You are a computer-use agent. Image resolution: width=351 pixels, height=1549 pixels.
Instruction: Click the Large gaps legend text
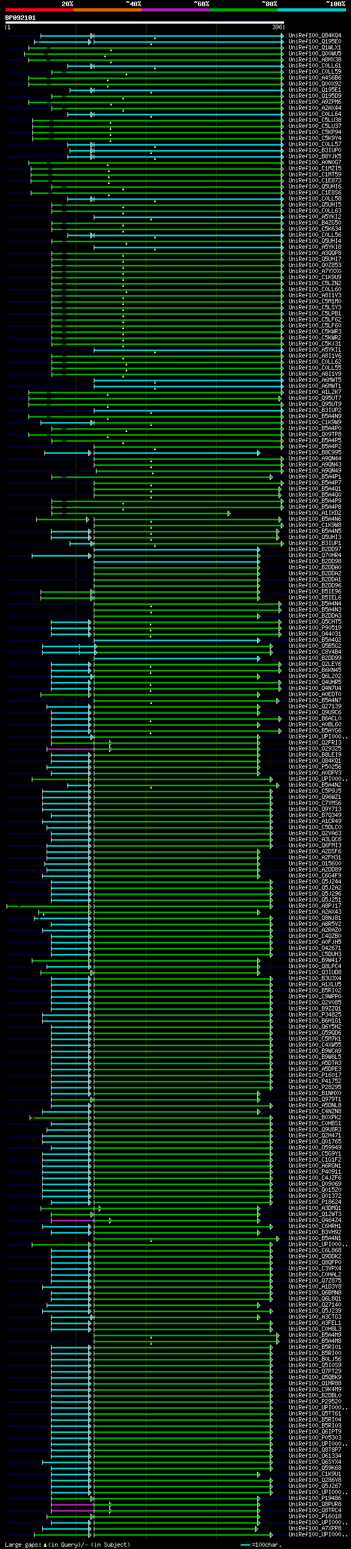[67, 1545]
